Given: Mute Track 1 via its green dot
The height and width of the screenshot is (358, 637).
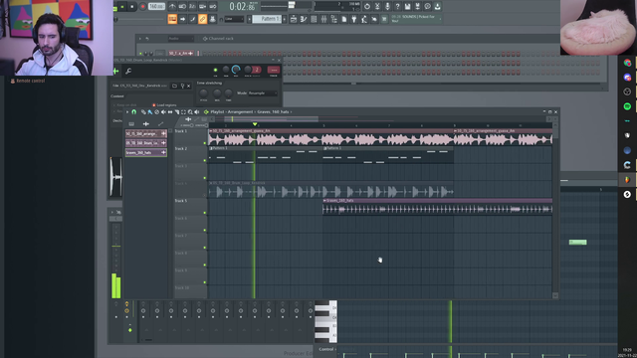Looking at the screenshot, I should coord(205,143).
